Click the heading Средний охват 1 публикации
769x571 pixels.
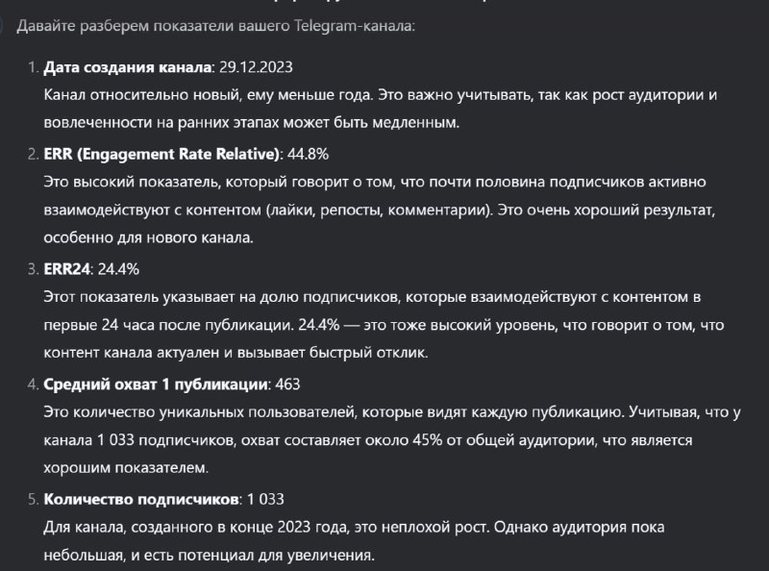tap(156, 385)
